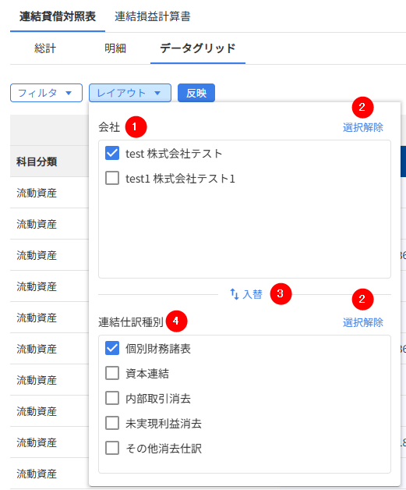
Task: Enable 資本連結 checkbox
Action: [x=112, y=373]
